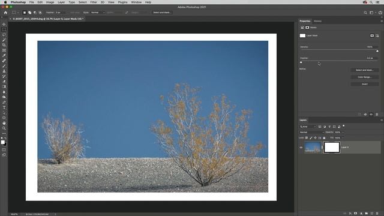Select the Zoom tool
The width and height of the screenshot is (384, 216).
click(x=4, y=128)
